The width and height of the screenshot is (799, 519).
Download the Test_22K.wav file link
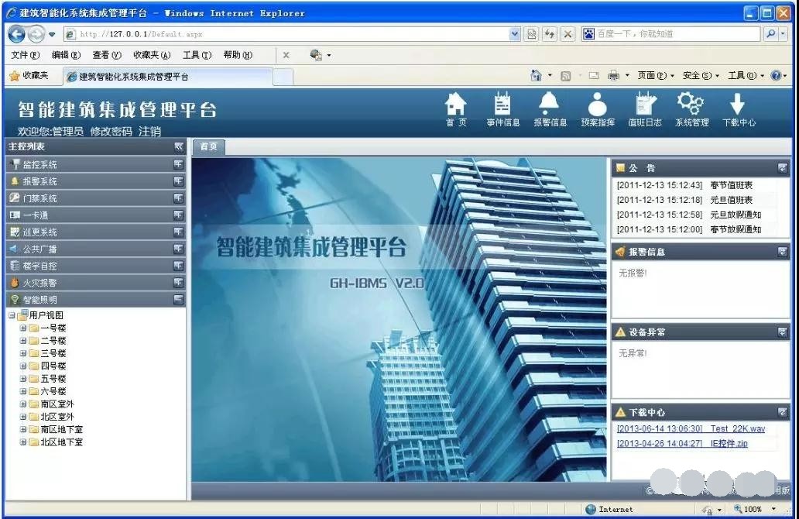click(x=737, y=428)
